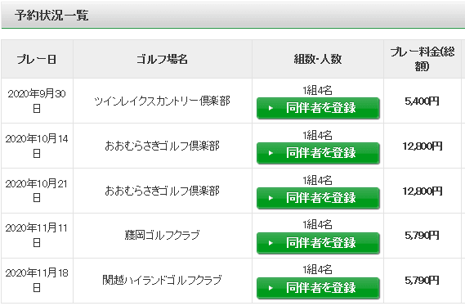The height and width of the screenshot is (306, 465).
Task: Click arrow icon on 10月14日 registration button
Action: [271, 153]
